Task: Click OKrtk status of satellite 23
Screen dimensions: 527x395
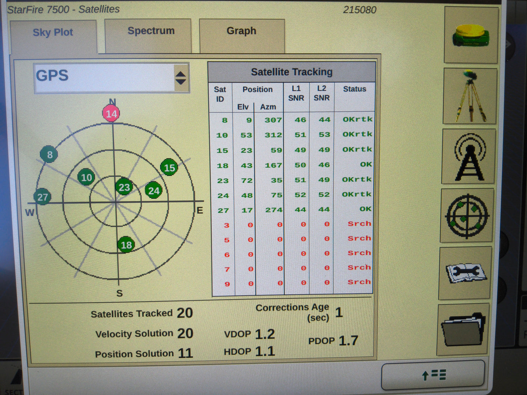Action: (x=357, y=179)
